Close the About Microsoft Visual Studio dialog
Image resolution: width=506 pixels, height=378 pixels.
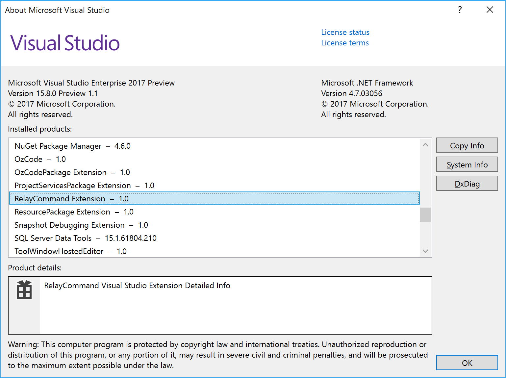(x=490, y=10)
